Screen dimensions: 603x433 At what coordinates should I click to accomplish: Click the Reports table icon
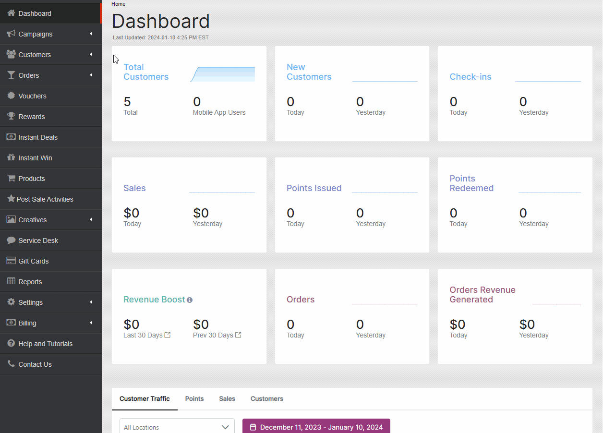point(11,281)
